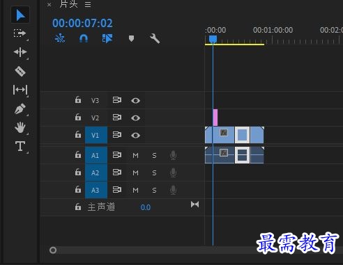Select the Slip tool
Viewport: 343px width, 265px height.
point(20,90)
